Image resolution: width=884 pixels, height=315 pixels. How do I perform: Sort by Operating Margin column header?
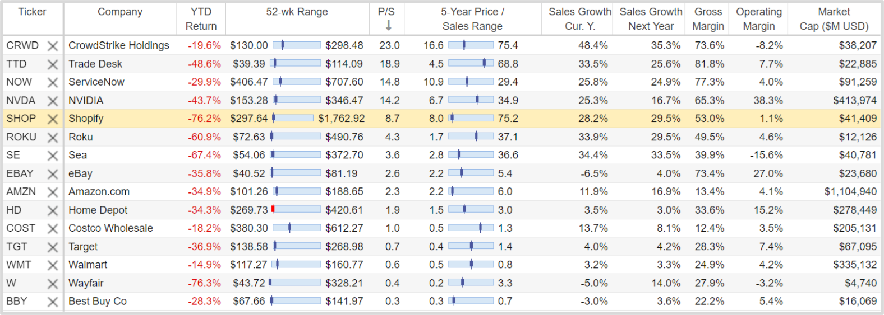[x=759, y=19]
